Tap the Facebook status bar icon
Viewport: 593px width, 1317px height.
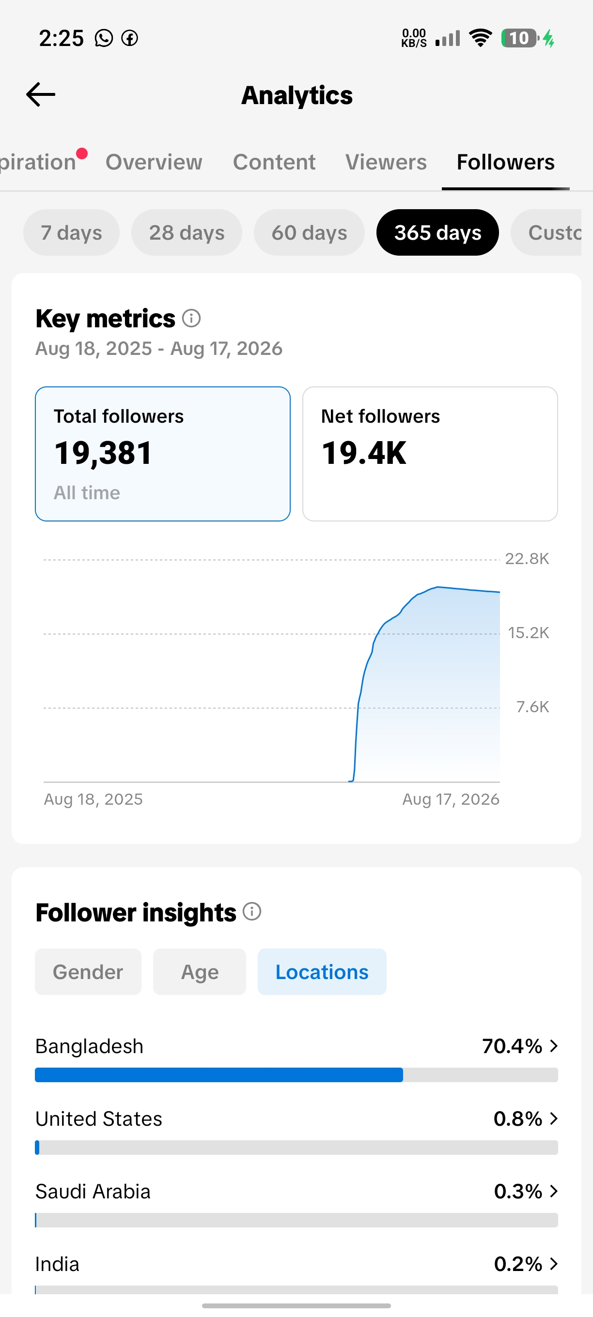pos(129,38)
